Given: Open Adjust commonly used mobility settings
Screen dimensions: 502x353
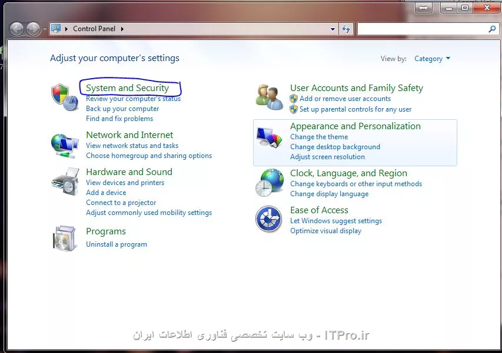Looking at the screenshot, I should point(149,213).
